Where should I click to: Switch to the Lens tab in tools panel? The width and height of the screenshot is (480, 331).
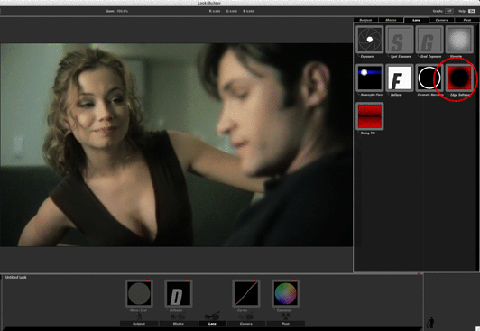tap(416, 20)
